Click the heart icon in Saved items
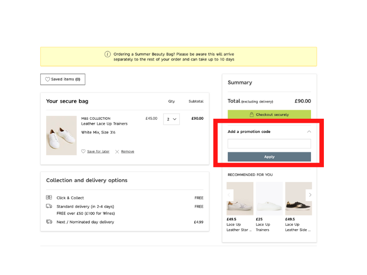Viewport: 367px width, 275px height. 48,79
